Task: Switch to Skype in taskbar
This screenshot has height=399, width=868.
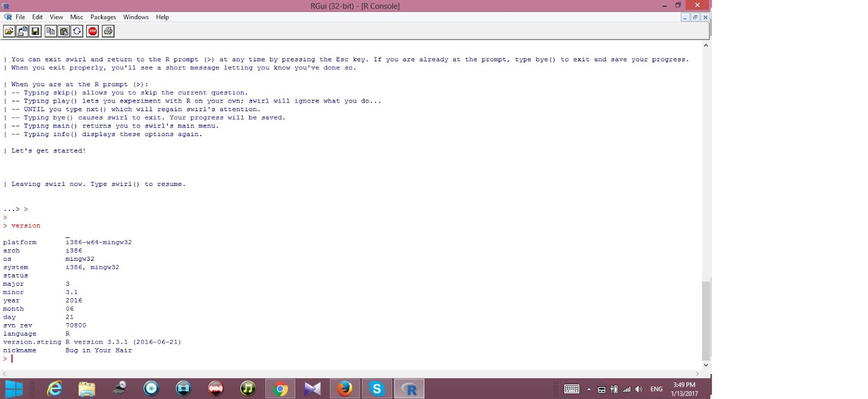Action: (x=376, y=389)
